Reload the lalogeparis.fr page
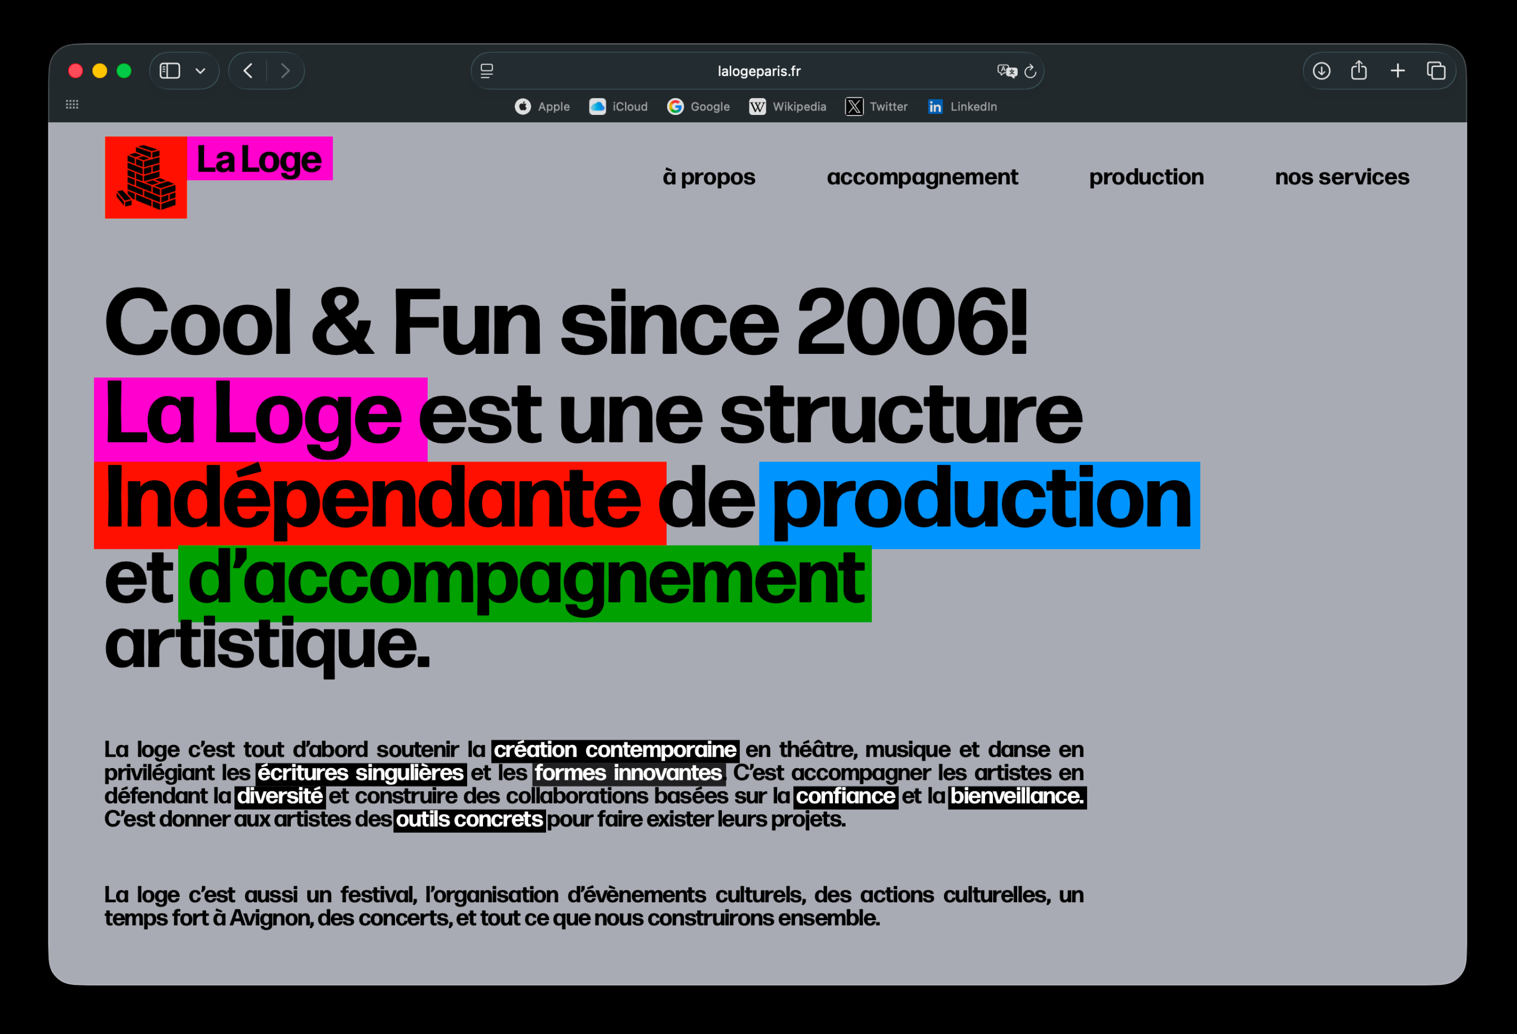The width and height of the screenshot is (1517, 1034). [1030, 70]
